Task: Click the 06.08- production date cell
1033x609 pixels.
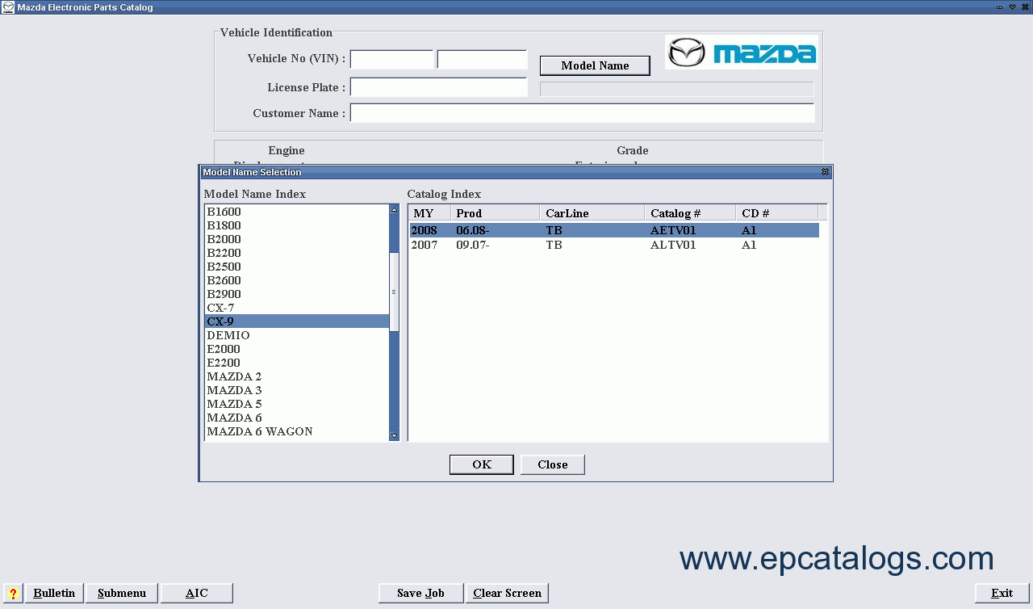Action: (x=473, y=230)
